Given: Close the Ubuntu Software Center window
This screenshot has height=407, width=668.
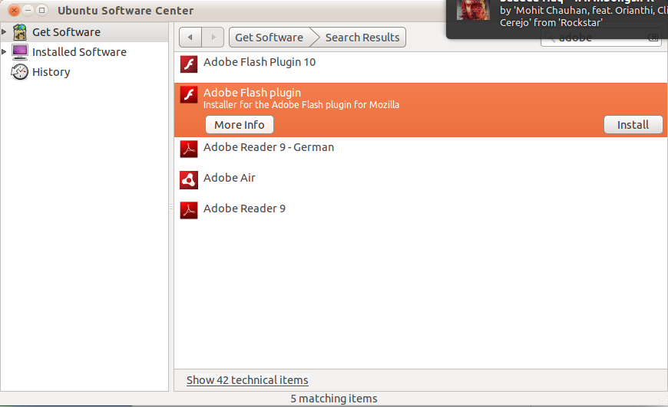Looking at the screenshot, I should point(14,10).
